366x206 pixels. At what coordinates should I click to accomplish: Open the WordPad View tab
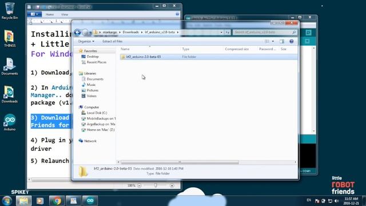click(65, 14)
